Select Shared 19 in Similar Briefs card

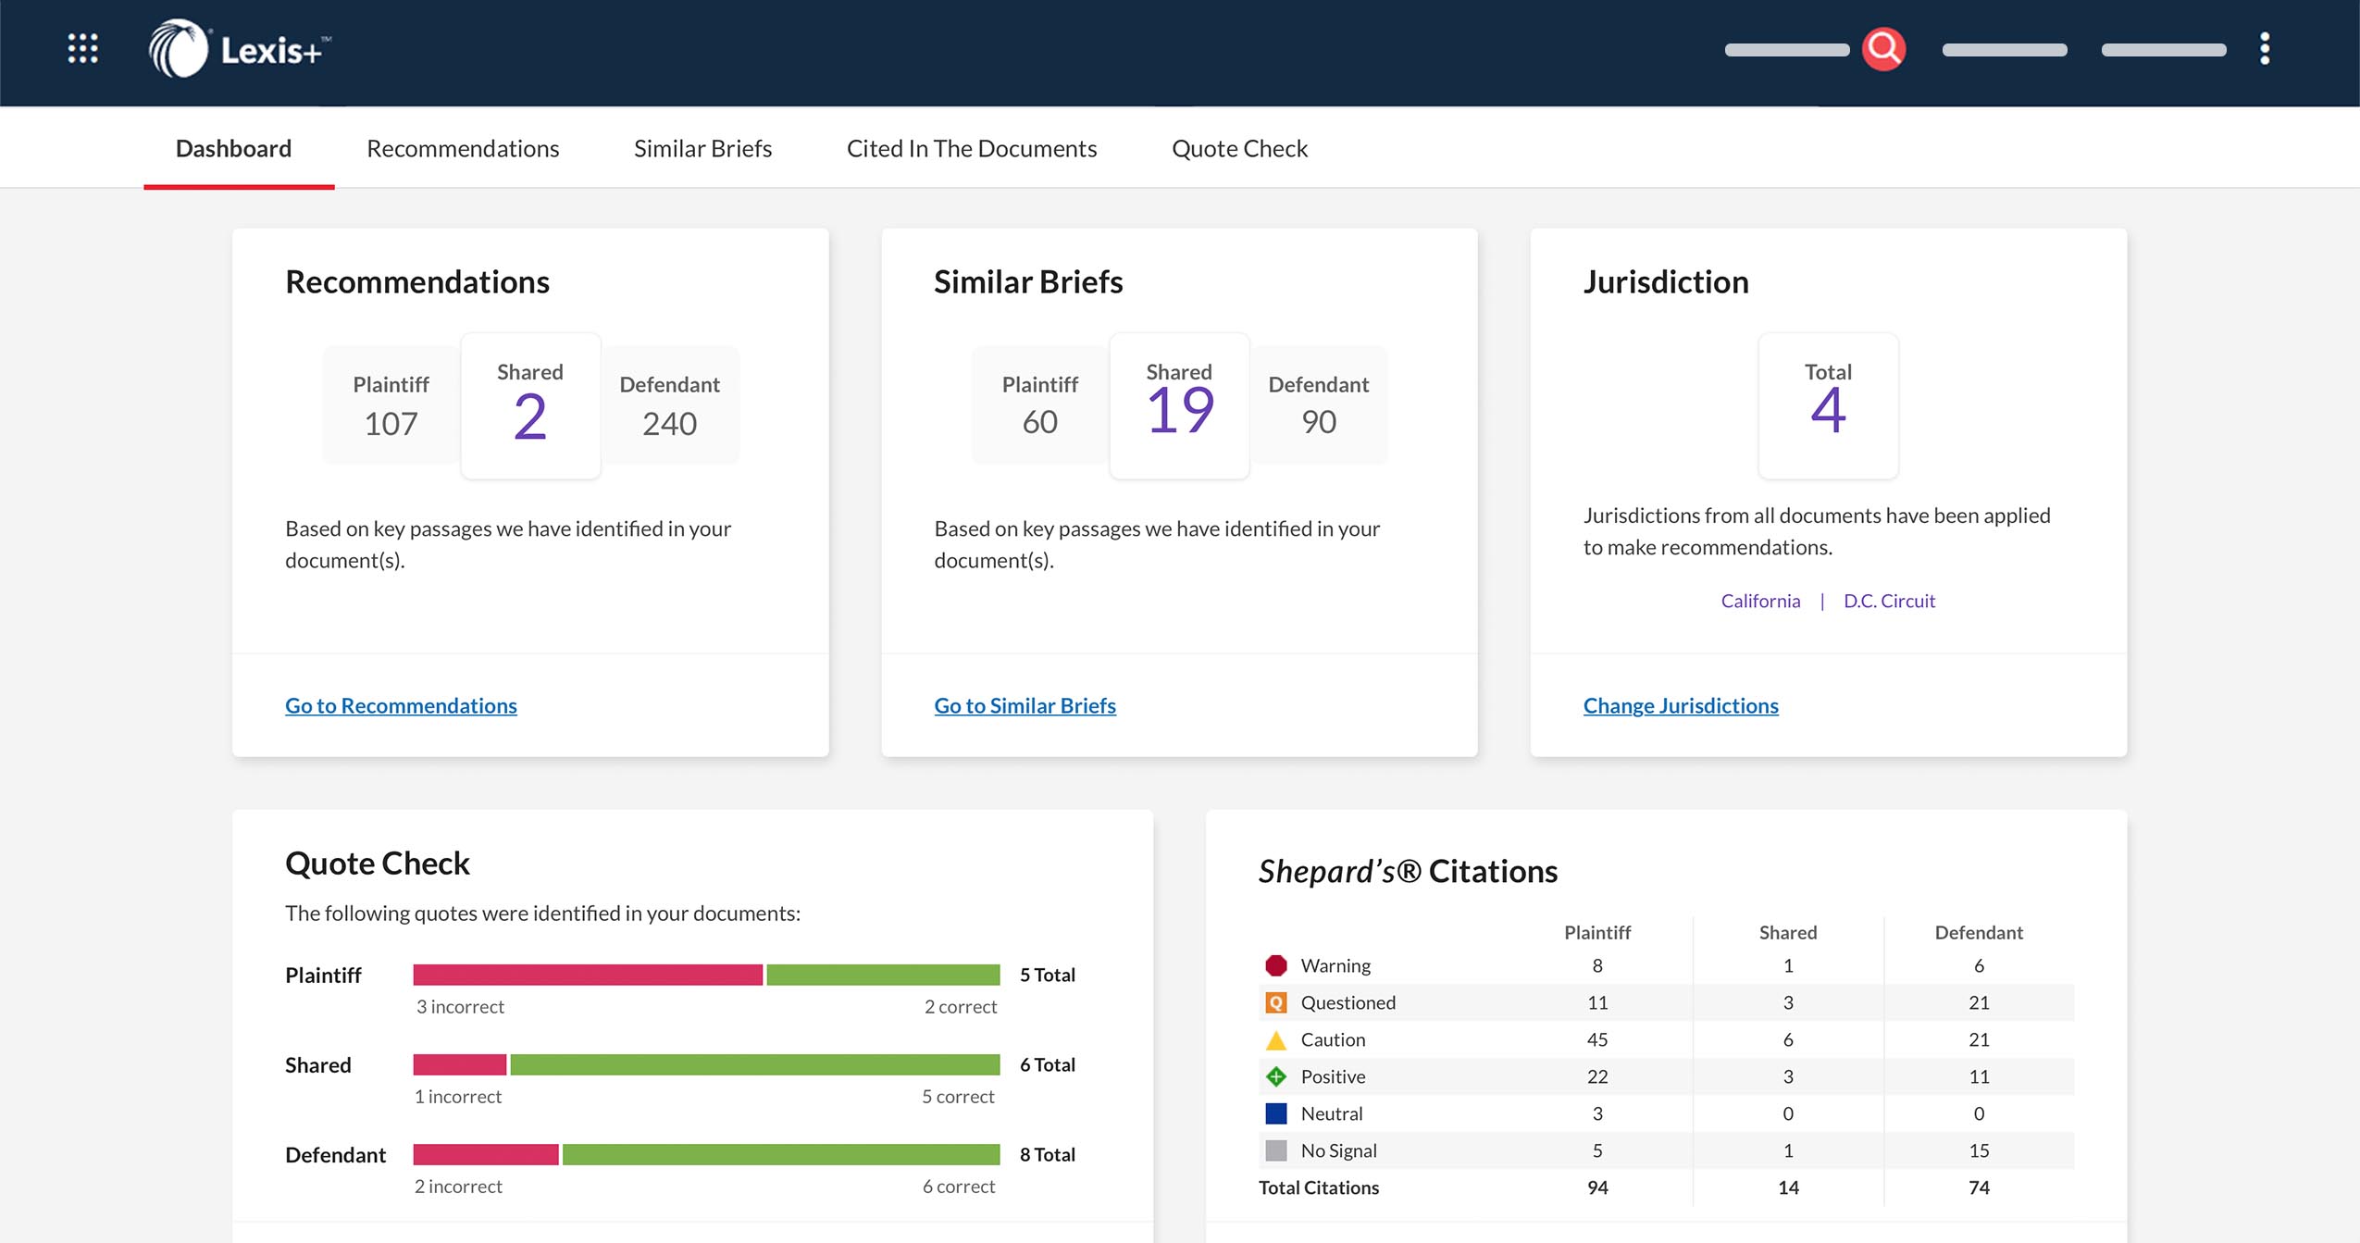point(1179,404)
